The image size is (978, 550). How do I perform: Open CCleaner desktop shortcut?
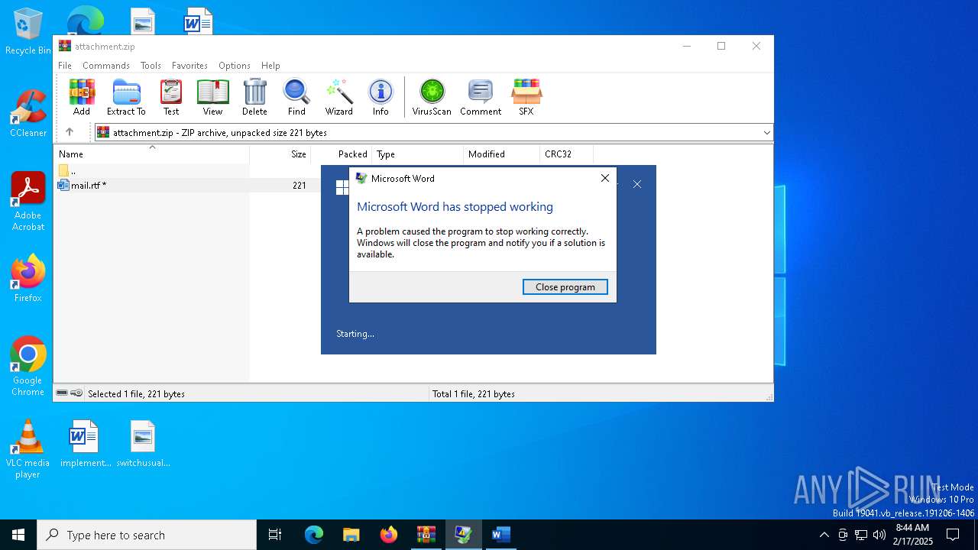(28, 113)
